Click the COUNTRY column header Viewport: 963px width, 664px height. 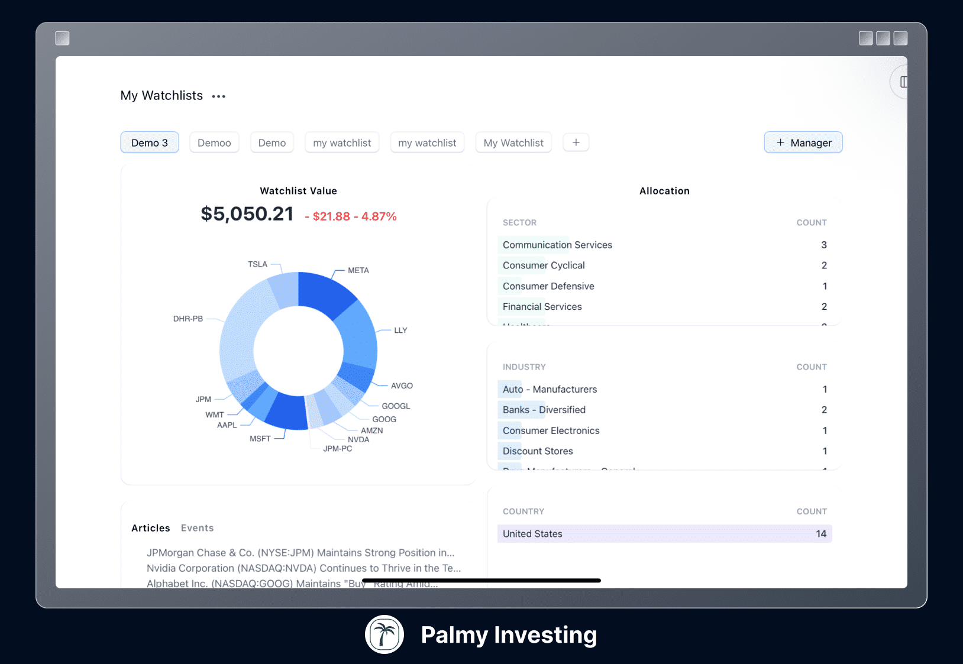click(523, 511)
